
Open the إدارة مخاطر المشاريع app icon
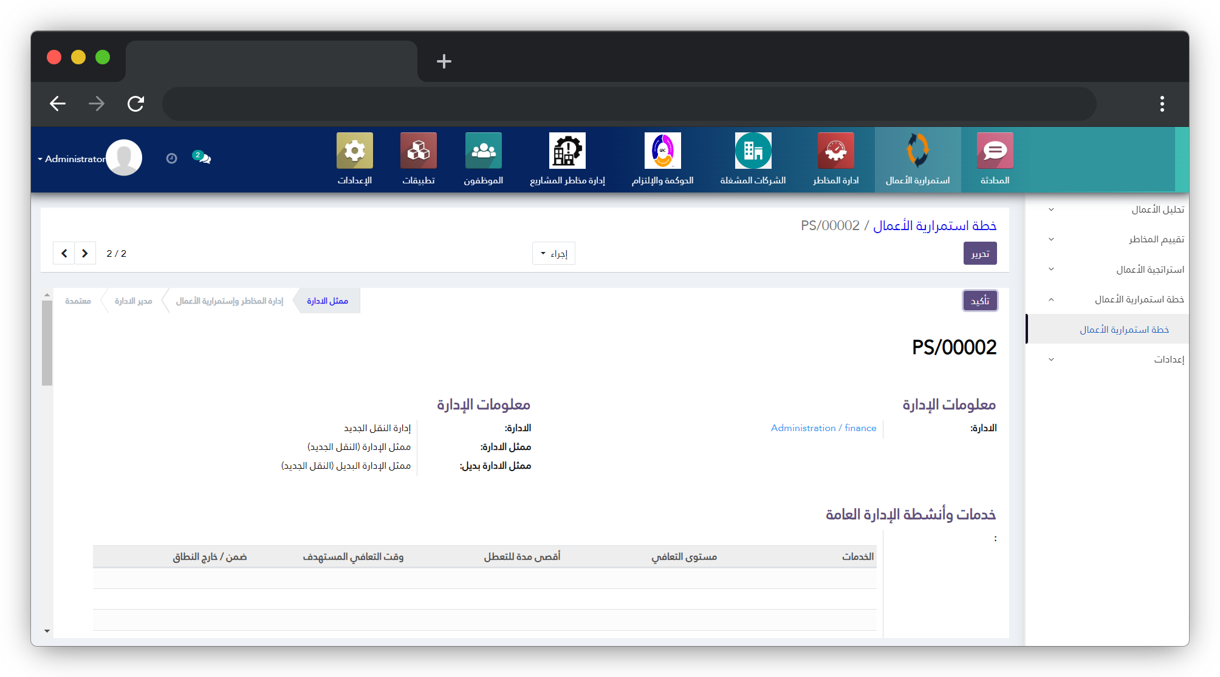567,151
